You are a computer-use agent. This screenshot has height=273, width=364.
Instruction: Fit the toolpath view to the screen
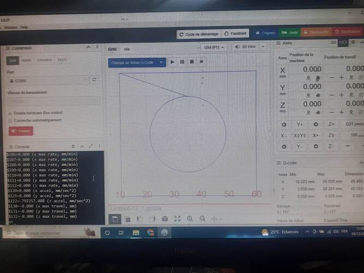click(x=178, y=219)
